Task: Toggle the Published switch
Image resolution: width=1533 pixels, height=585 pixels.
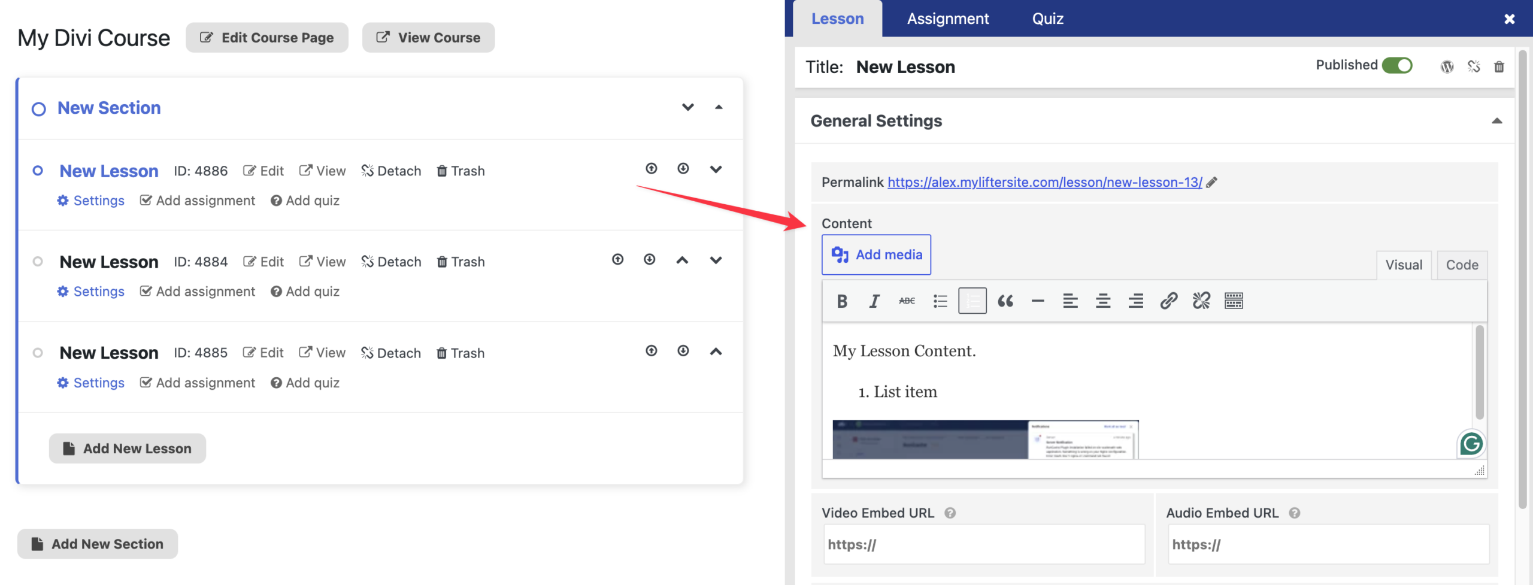Action: pos(1397,65)
